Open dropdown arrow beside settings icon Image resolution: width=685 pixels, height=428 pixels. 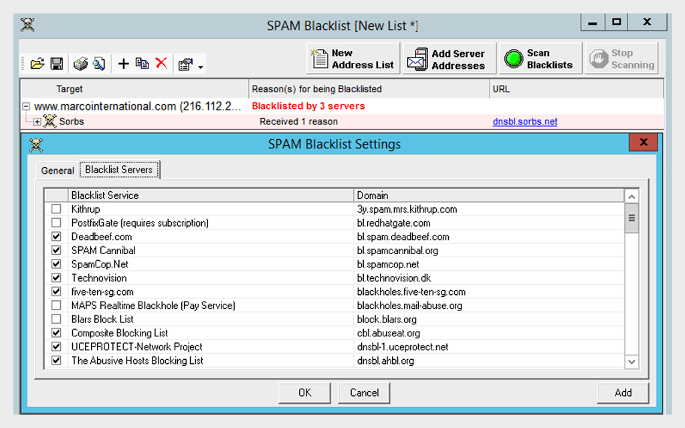pos(201,67)
